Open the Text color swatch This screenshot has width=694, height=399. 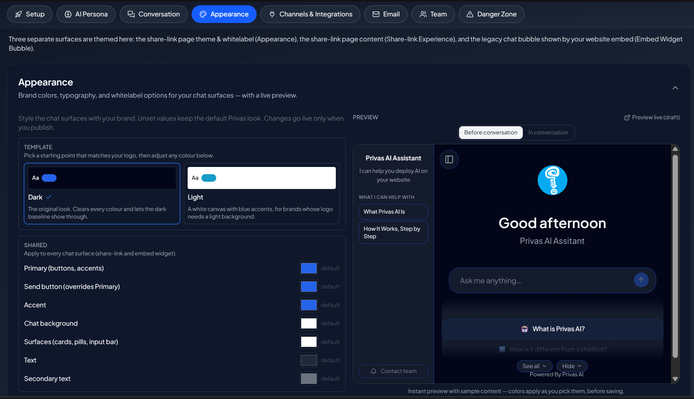point(309,360)
